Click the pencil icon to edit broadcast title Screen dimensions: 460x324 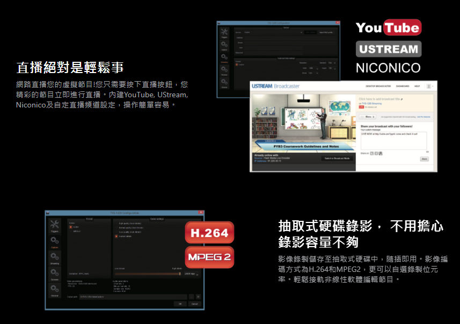(401, 99)
